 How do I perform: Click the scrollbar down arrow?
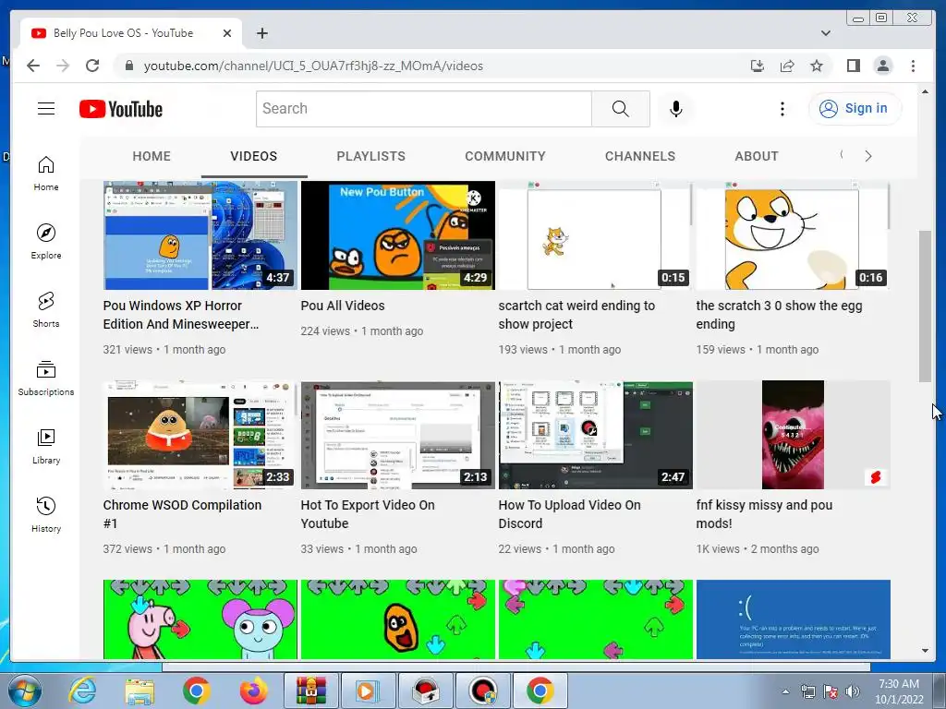[x=925, y=651]
